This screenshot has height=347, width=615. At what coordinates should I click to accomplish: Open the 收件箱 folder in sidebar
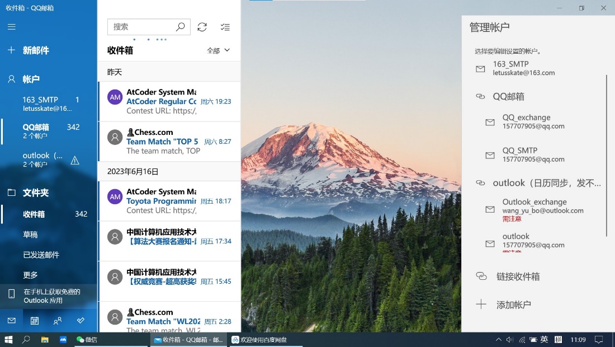pyautogui.click(x=49, y=214)
